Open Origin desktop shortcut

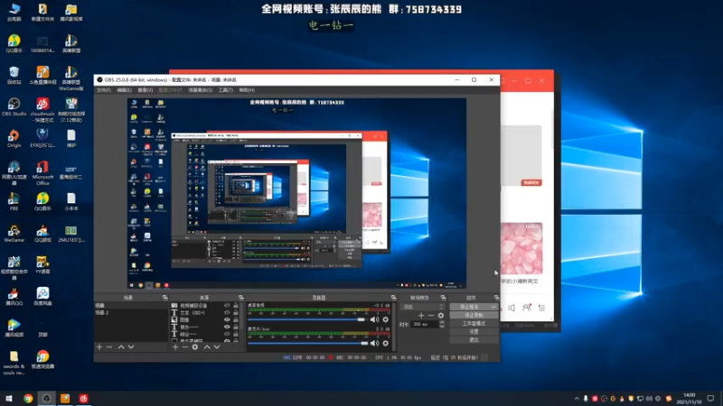14,138
